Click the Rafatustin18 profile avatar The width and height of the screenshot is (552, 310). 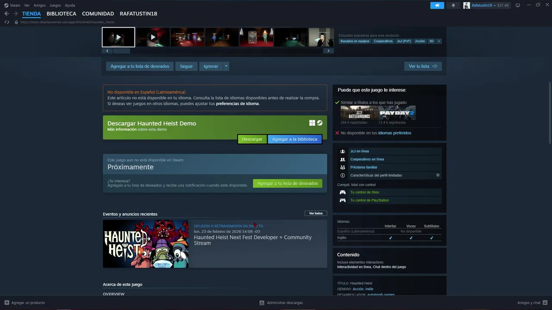point(467,5)
